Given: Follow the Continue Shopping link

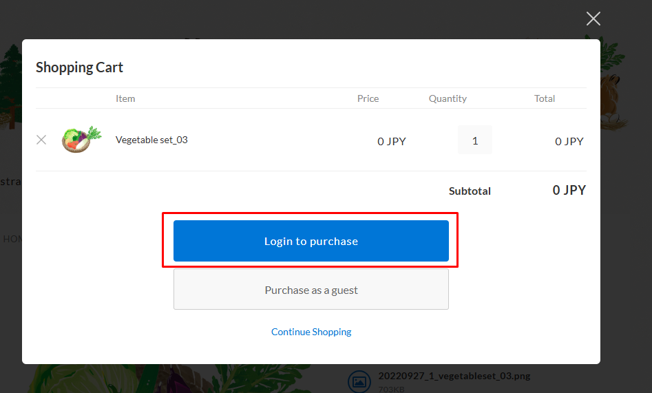Looking at the screenshot, I should coord(311,332).
